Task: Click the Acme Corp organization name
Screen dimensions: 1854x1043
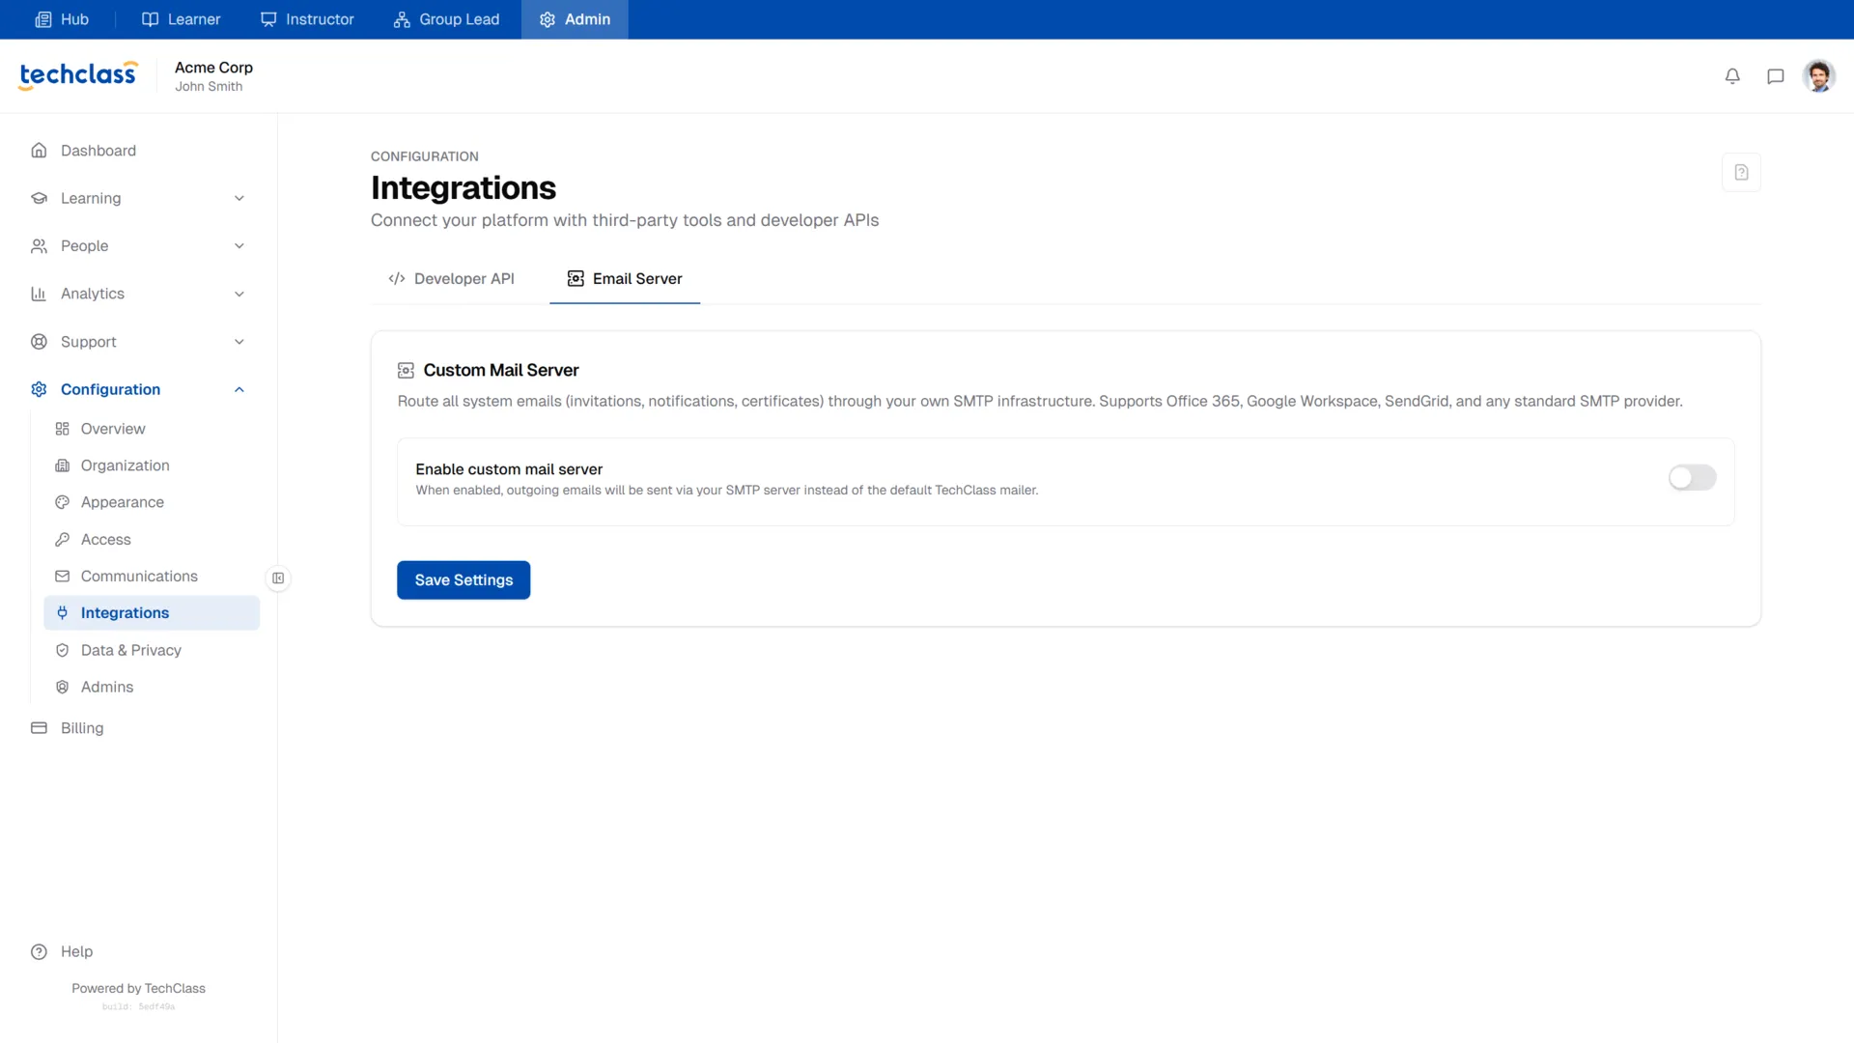Action: [x=213, y=68]
